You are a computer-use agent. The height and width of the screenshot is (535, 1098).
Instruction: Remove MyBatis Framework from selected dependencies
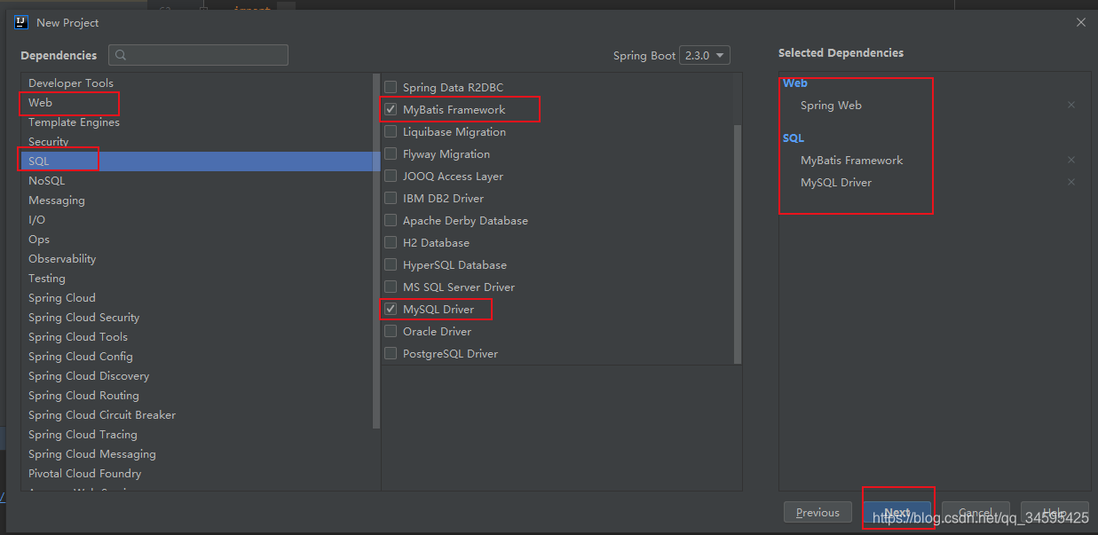pos(1071,160)
